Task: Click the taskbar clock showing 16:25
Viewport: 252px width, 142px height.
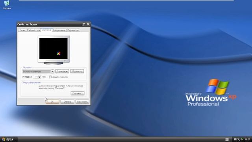Action: [x=247, y=139]
